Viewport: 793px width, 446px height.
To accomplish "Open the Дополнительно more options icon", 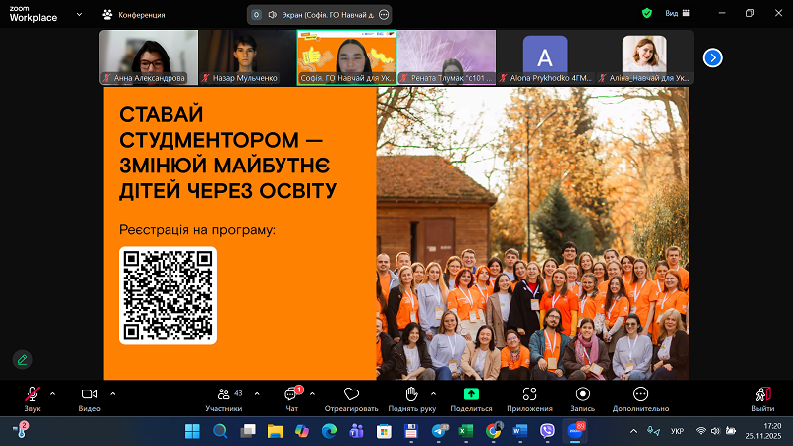I will (x=640, y=393).
